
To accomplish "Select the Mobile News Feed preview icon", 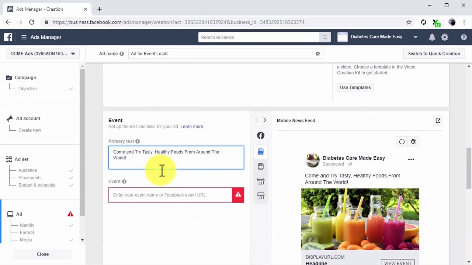I will [x=261, y=152].
